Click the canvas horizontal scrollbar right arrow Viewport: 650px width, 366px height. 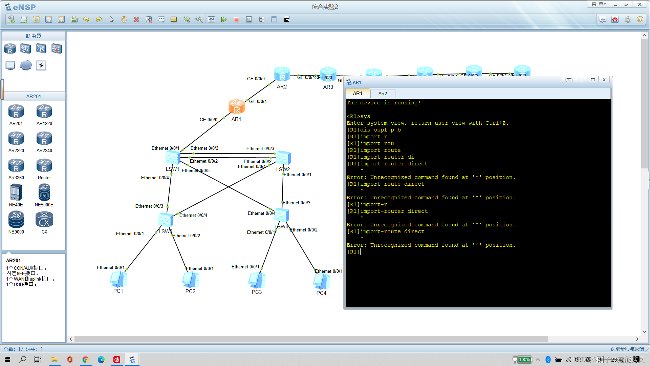[x=637, y=339]
